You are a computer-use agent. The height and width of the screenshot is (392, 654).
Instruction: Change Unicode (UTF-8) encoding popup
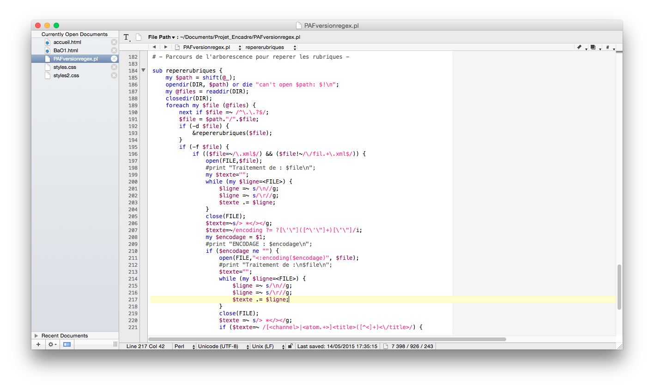click(224, 346)
